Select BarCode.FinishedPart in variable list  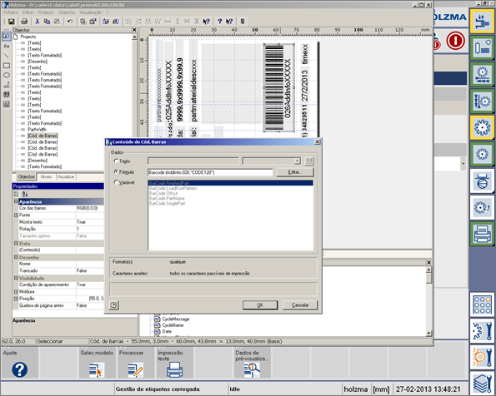pos(231,183)
